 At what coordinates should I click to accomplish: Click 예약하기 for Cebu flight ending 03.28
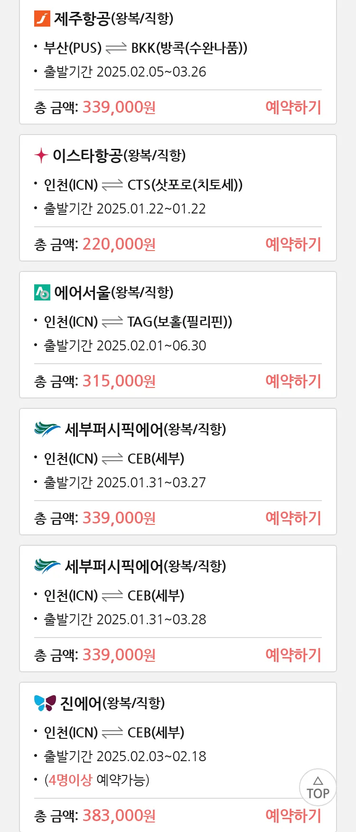click(x=293, y=655)
